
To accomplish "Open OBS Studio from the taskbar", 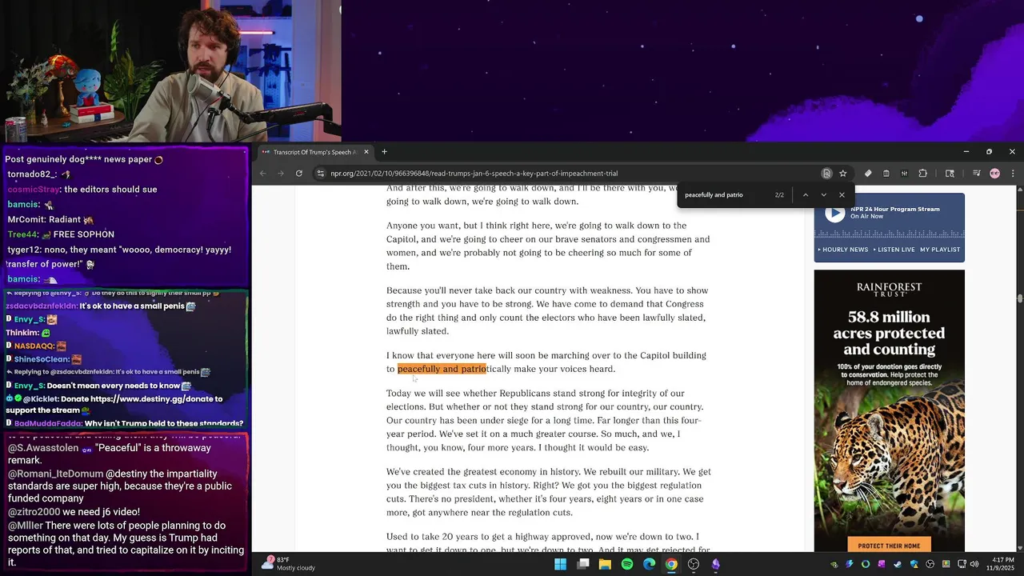I will click(694, 564).
